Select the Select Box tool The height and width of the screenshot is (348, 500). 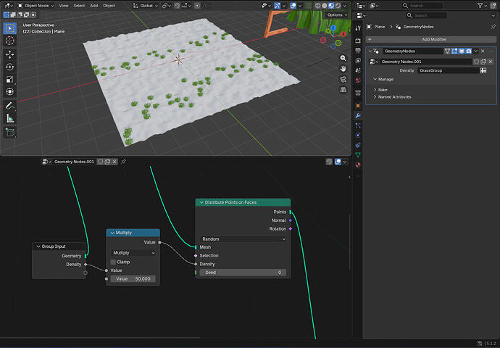[10, 28]
